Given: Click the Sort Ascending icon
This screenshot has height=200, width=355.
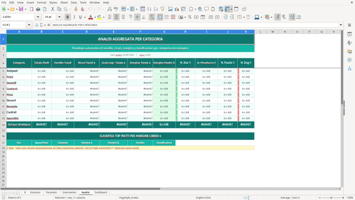Looking at the screenshot, I should coord(149,9).
